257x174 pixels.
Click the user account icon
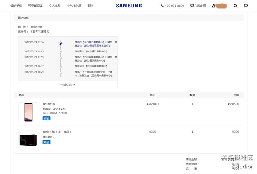tap(214, 6)
